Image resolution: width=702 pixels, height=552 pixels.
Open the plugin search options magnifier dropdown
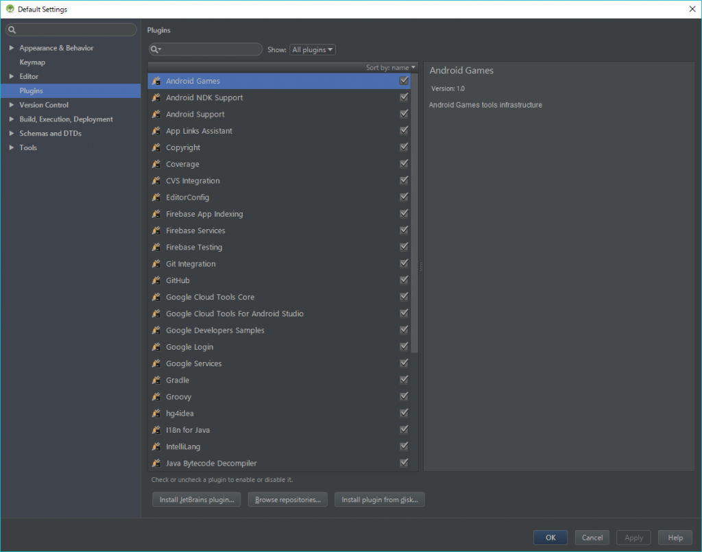pos(156,49)
